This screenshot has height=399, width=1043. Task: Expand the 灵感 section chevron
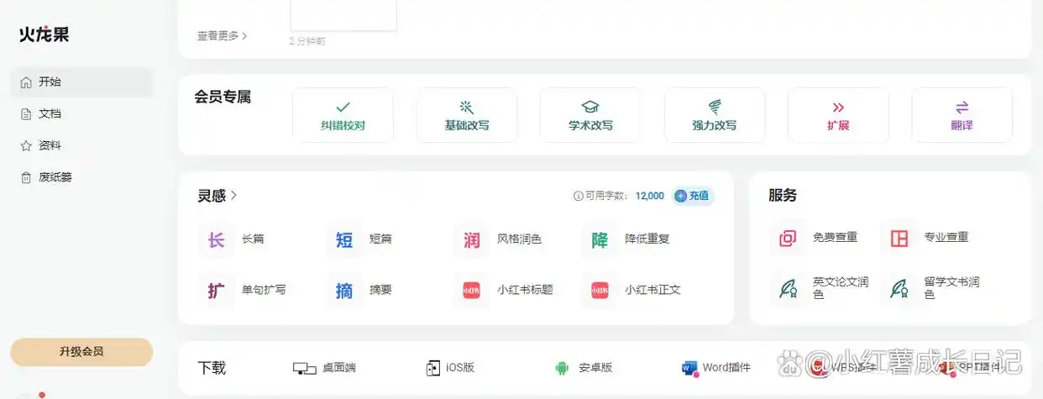pyautogui.click(x=234, y=196)
